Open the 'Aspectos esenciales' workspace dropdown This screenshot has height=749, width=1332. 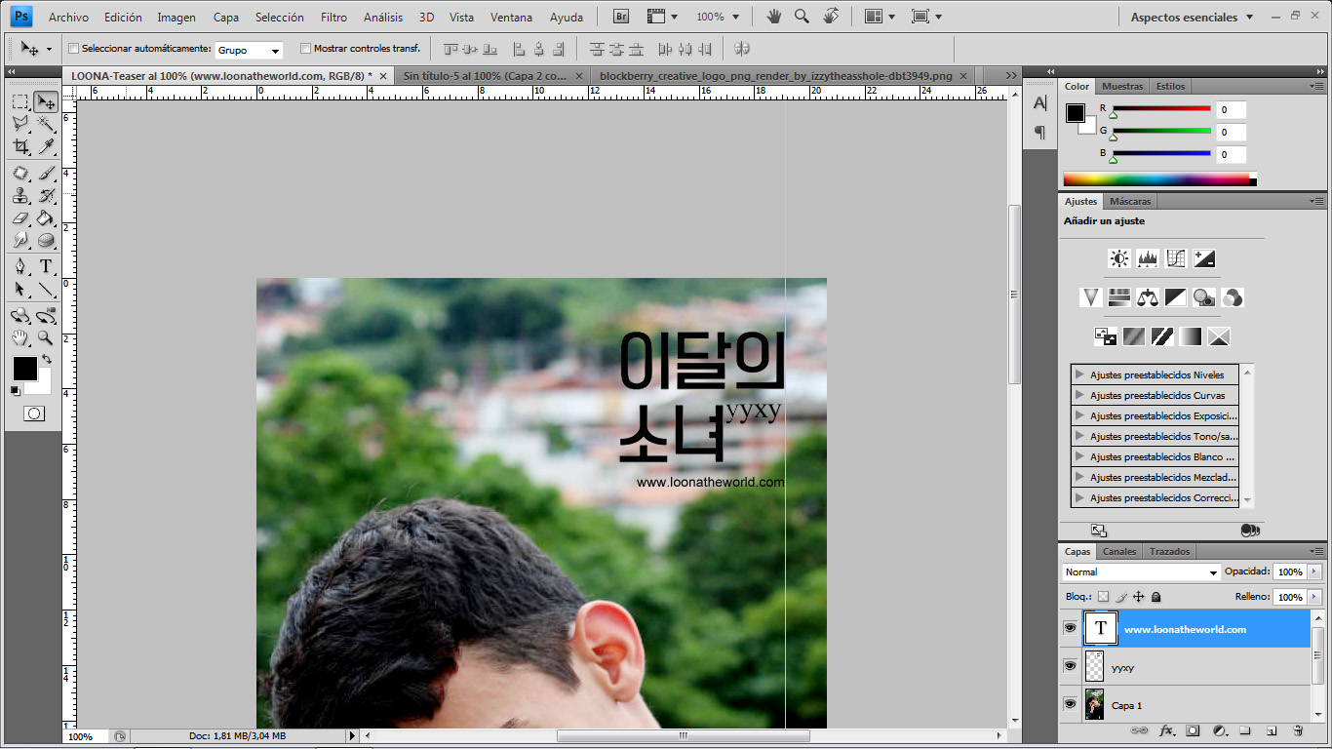point(1193,17)
